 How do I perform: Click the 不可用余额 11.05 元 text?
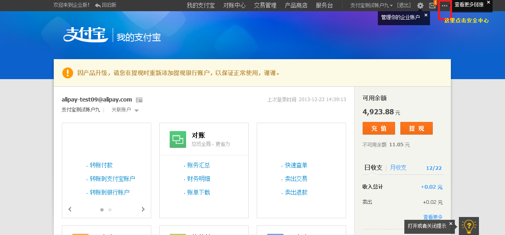386,145
